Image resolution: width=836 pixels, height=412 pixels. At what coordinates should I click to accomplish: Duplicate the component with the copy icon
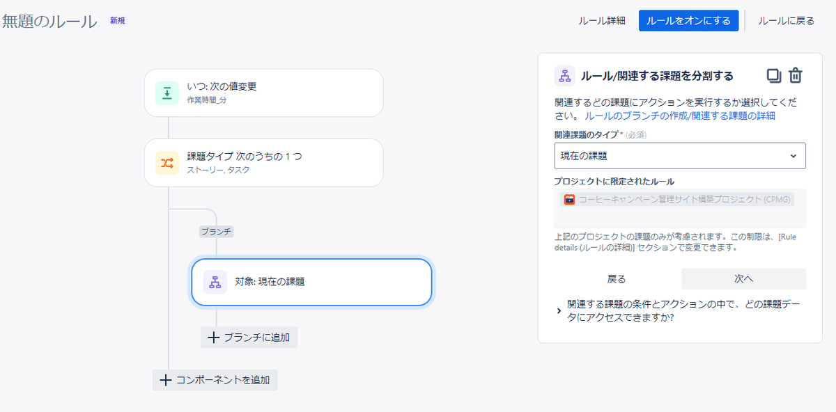[x=773, y=76]
